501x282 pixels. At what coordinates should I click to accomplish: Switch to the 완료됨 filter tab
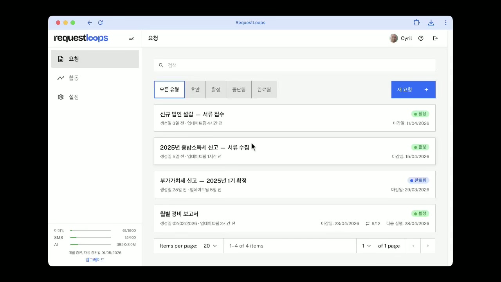click(x=264, y=90)
